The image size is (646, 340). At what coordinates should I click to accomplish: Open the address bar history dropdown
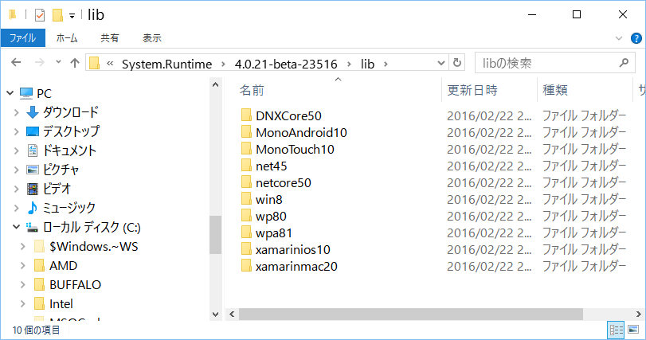pyautogui.click(x=441, y=63)
